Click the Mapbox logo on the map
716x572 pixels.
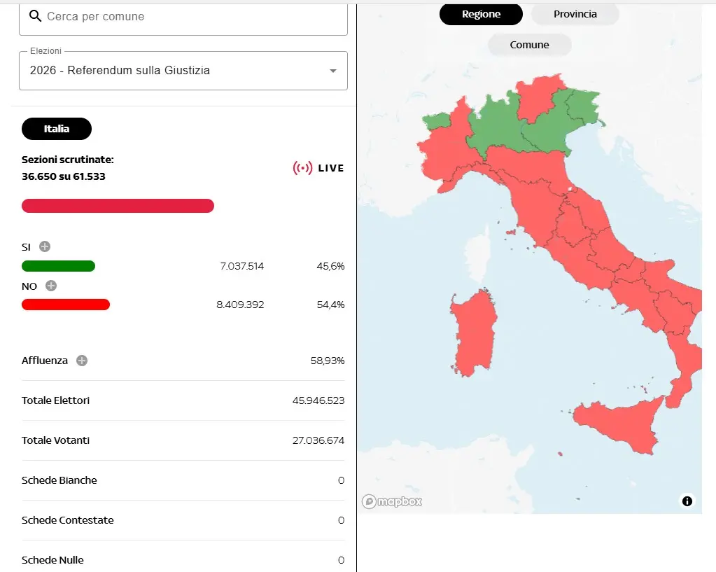tap(391, 501)
